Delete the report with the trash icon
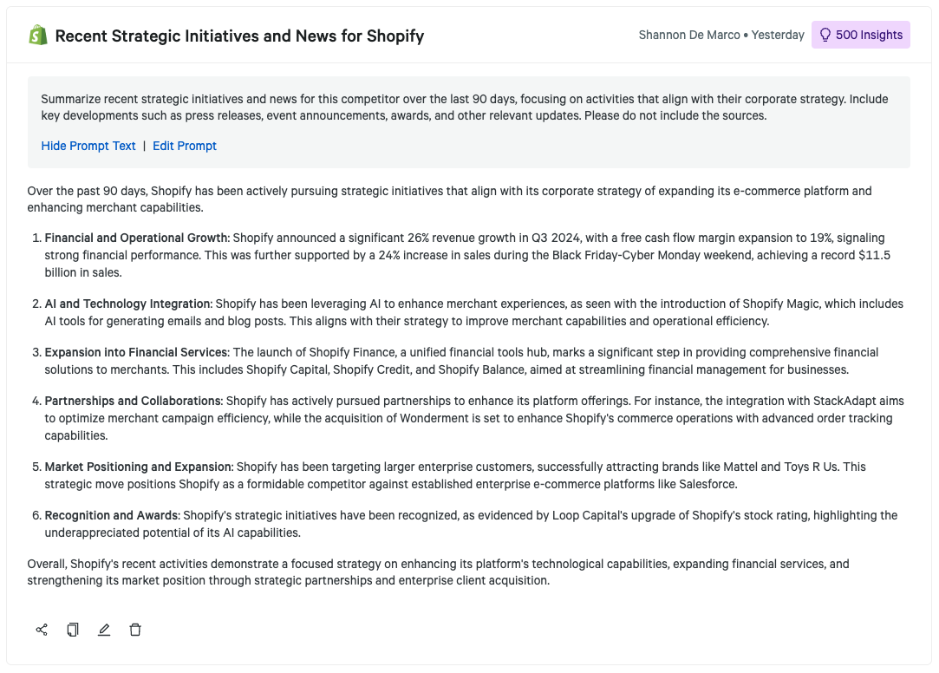Image resolution: width=939 pixels, height=673 pixels. (x=135, y=630)
